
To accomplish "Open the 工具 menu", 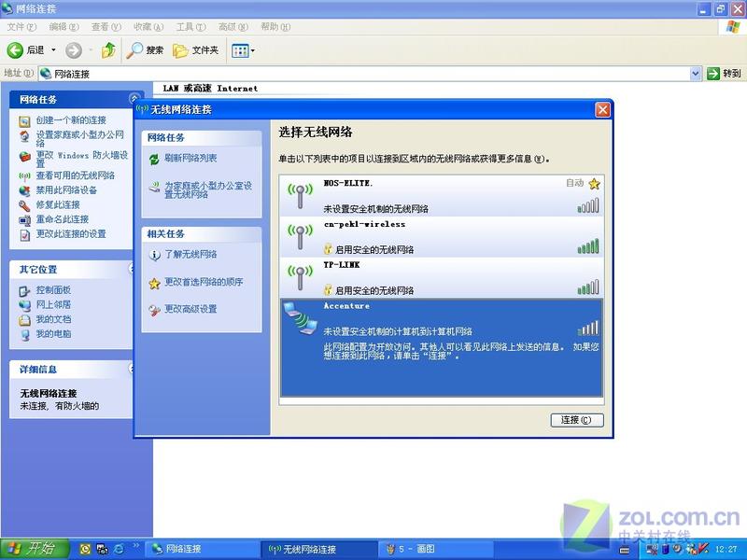I will pos(190,27).
